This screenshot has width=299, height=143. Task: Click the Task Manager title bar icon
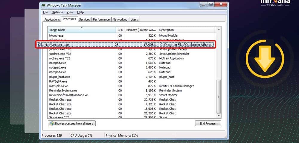43,5
